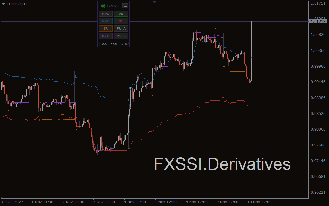Click the 0.98986 price axis label
The image size is (329, 206).
click(x=318, y=98)
